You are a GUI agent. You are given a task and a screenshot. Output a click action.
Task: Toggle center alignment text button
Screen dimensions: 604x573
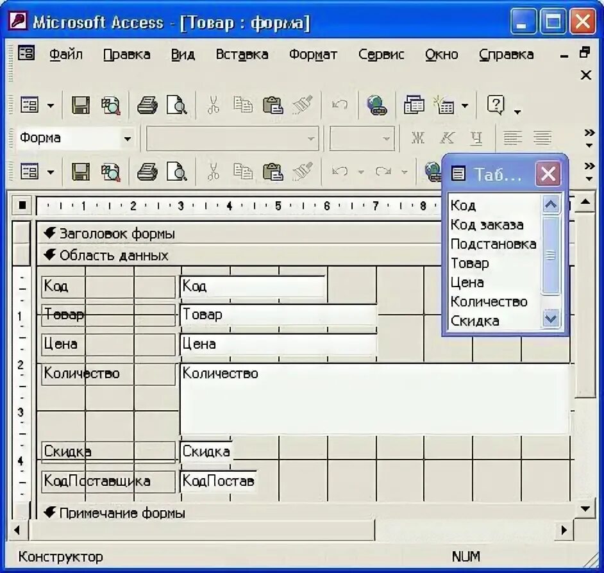[542, 138]
